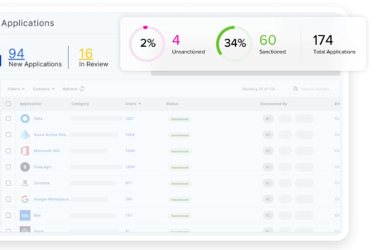The height and width of the screenshot is (250, 376).
Task: Click the Zendesk logo icon
Action: (25, 183)
